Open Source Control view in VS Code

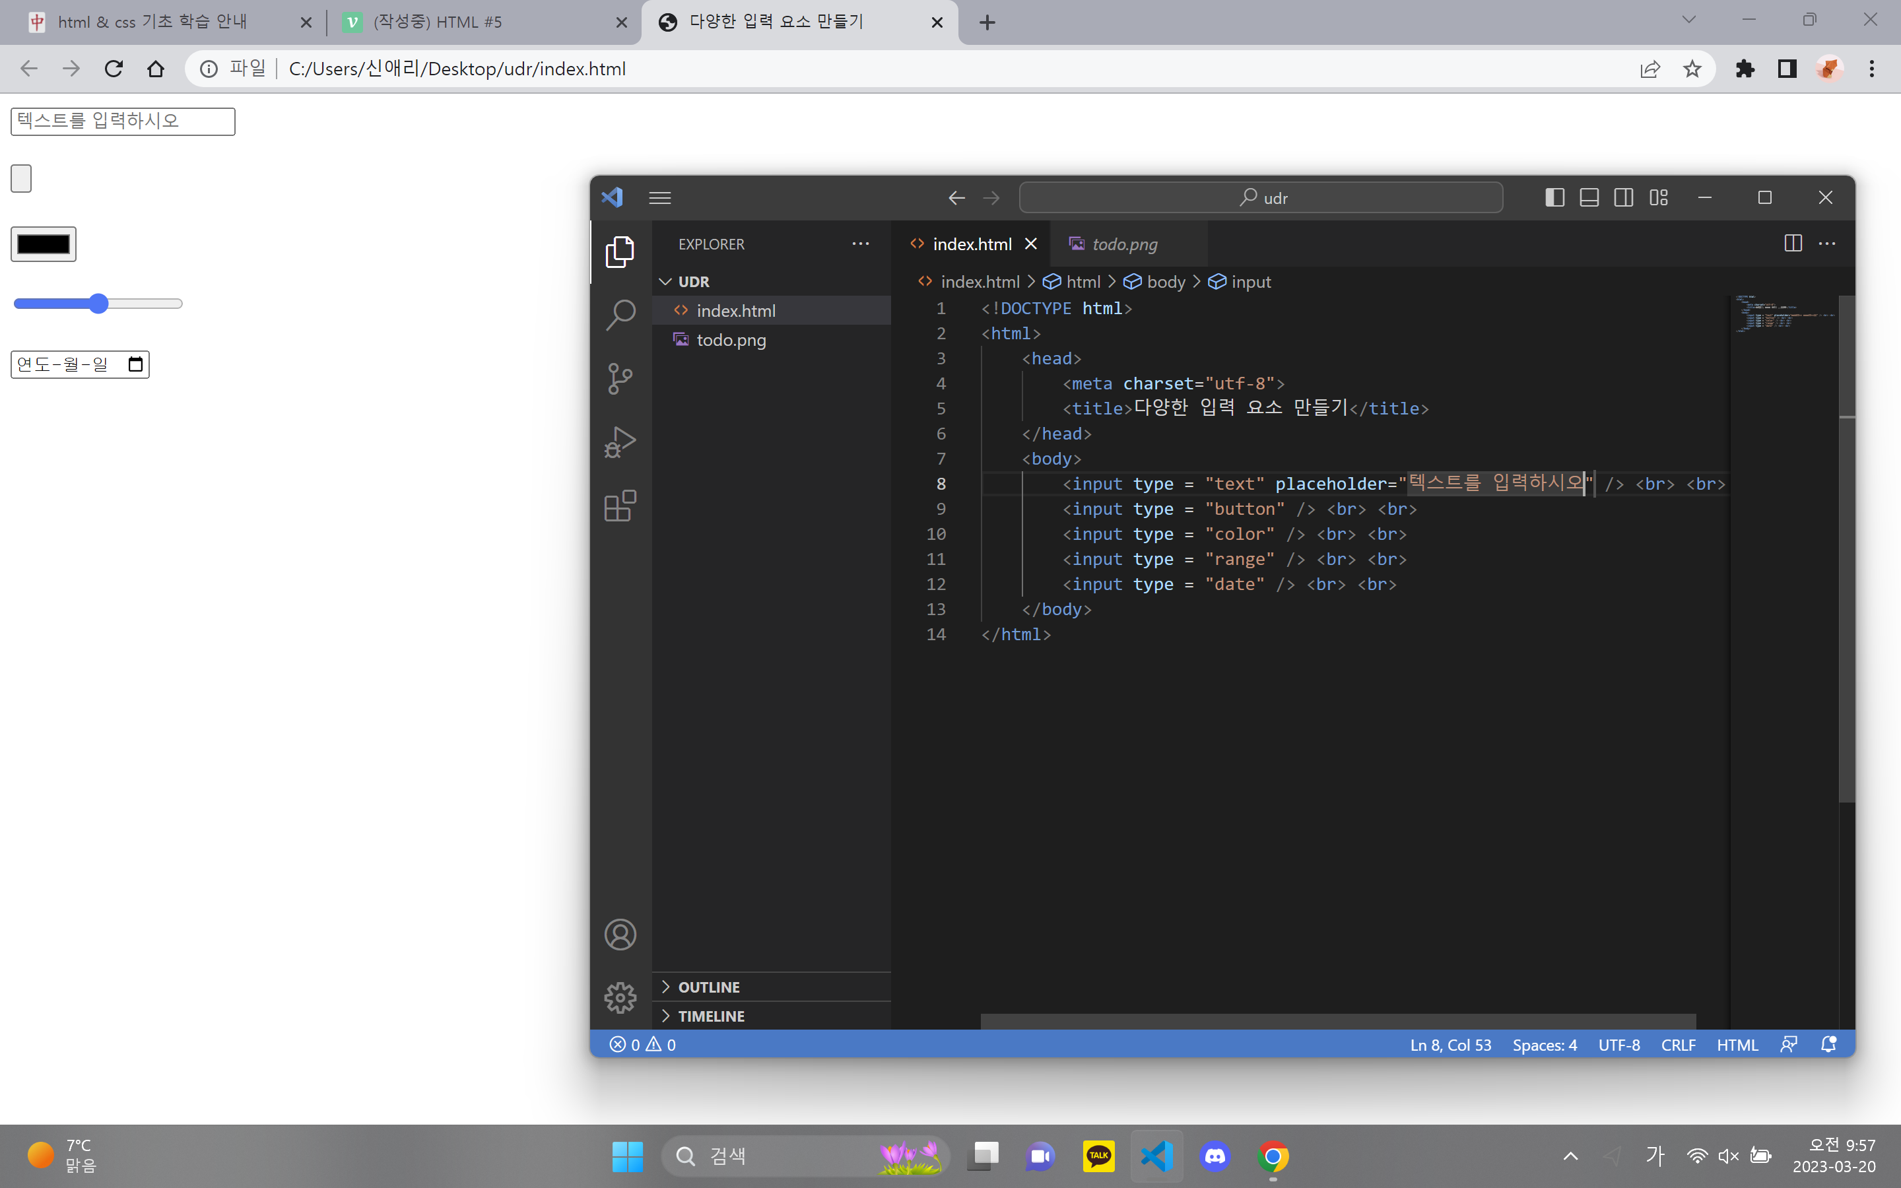pyautogui.click(x=620, y=379)
